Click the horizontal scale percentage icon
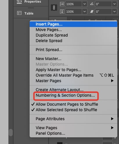The width and height of the screenshot is (119, 144). 62,4
